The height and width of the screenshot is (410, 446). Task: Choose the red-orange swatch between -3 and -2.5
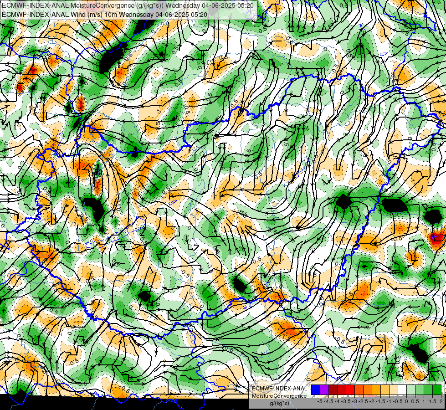(x=359, y=390)
